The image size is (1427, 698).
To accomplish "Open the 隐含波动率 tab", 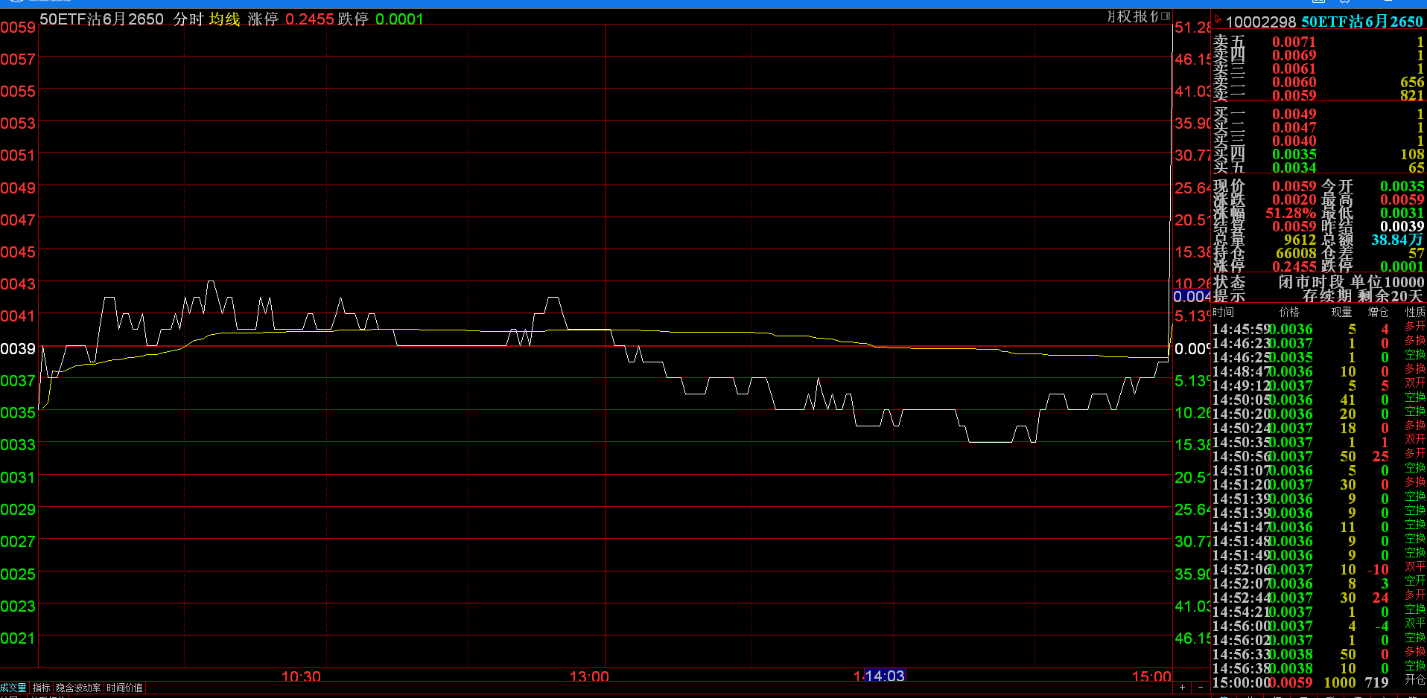I will point(78,688).
